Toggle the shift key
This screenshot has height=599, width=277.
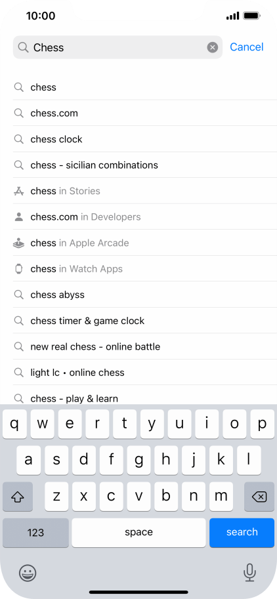point(18,497)
